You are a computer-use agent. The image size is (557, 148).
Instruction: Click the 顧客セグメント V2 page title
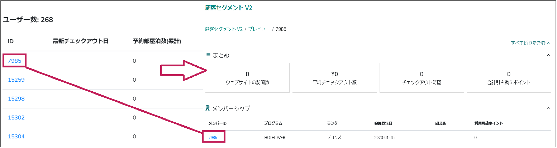click(229, 8)
